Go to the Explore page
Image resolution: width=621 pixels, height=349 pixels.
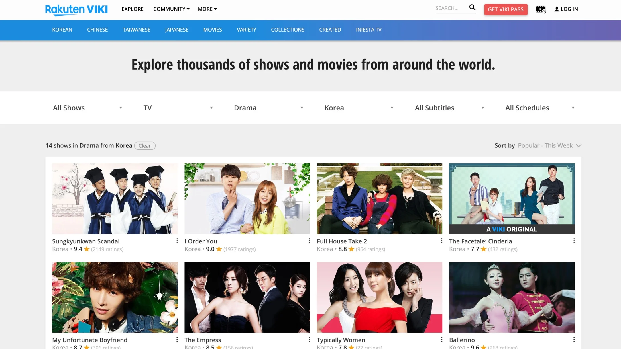(133, 9)
